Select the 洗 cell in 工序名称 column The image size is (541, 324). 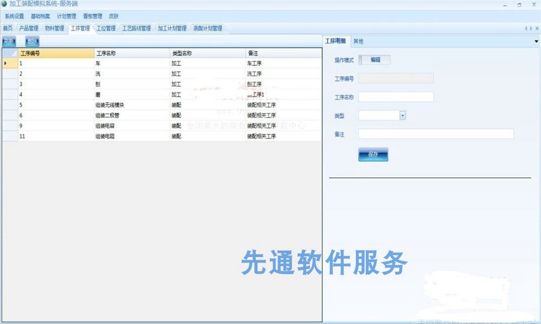tap(132, 74)
